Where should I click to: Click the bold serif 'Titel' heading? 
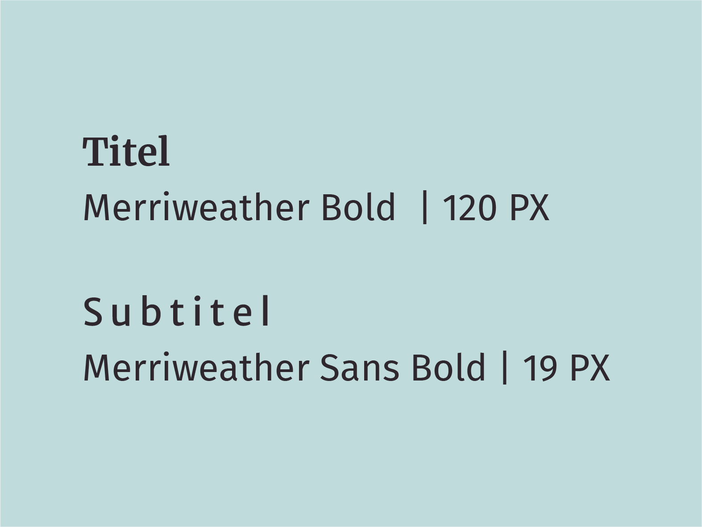[x=126, y=151]
